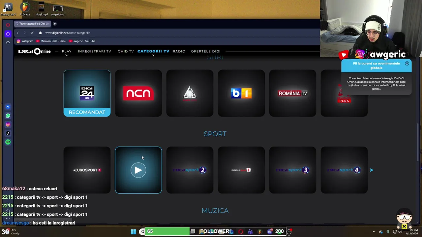Open Spotify in the Opera sidebar

pos(8,142)
